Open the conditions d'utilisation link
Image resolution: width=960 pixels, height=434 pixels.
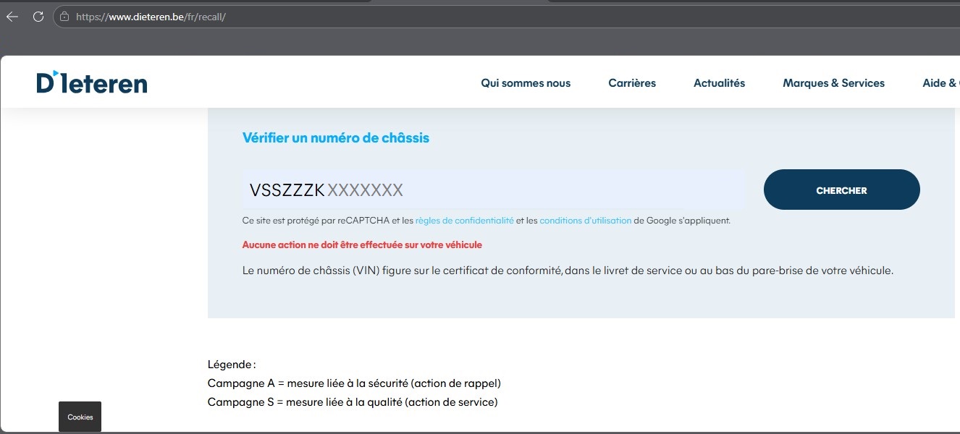tap(586, 221)
